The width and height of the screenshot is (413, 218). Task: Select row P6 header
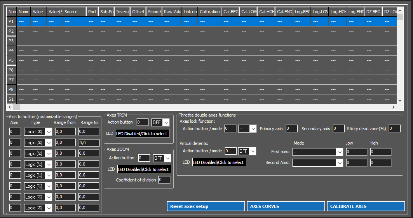point(11,70)
